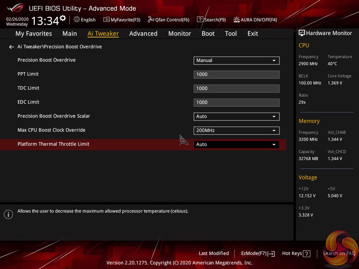Switch to the Monitor tab

click(179, 34)
